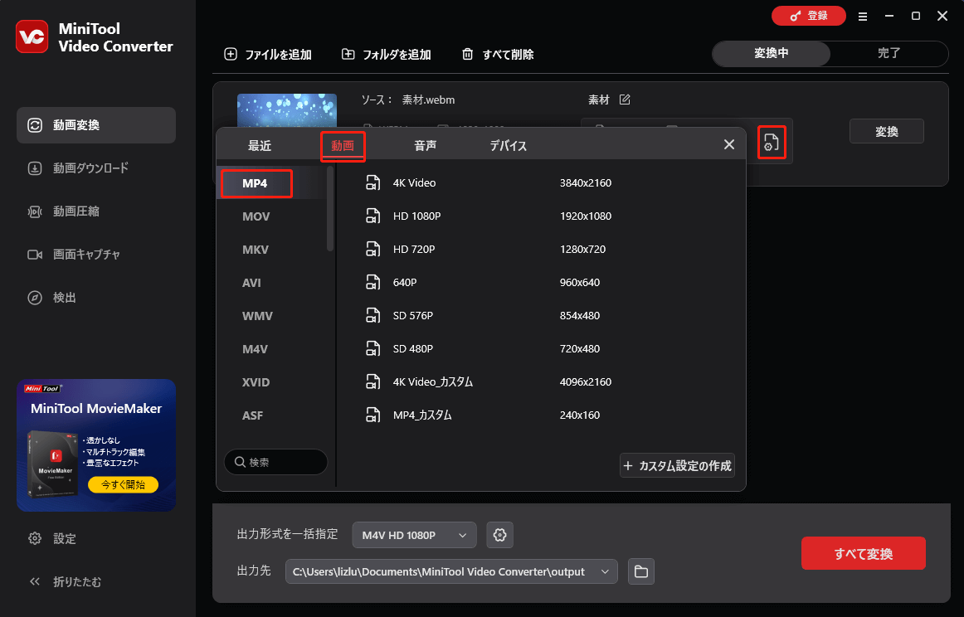Choose MP4 in the format list
The image size is (964, 617).
tap(256, 183)
